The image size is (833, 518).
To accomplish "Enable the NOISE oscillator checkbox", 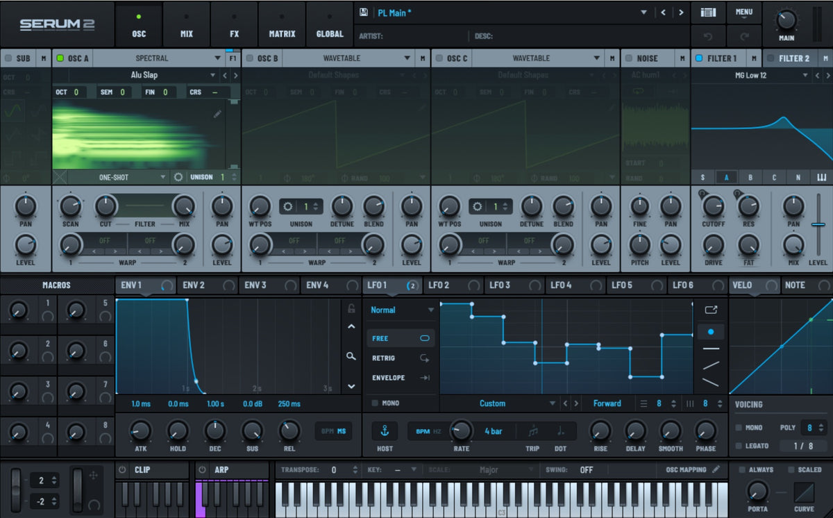I will point(628,58).
